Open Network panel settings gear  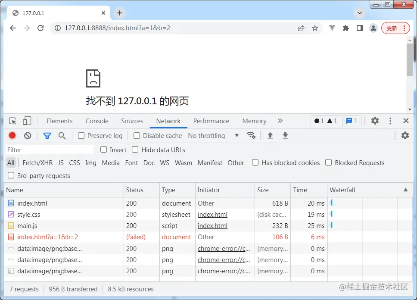pyautogui.click(x=405, y=135)
